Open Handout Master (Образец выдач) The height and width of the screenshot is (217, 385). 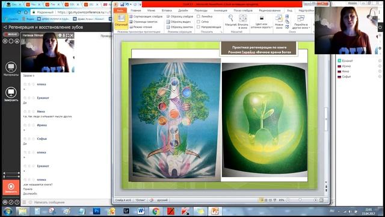(179, 22)
